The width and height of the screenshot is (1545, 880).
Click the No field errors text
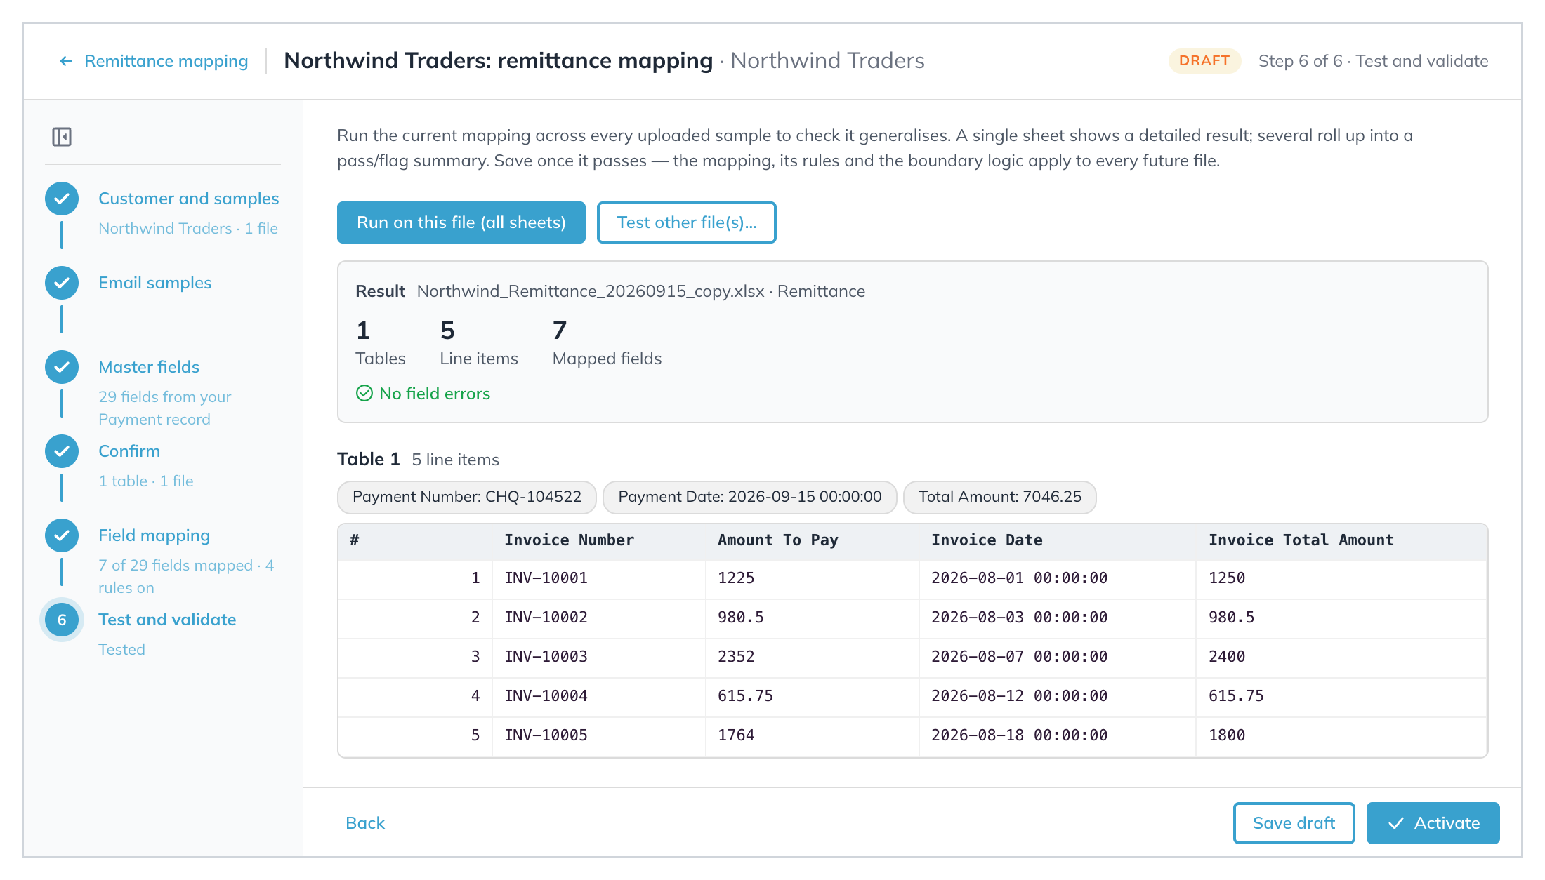(435, 394)
